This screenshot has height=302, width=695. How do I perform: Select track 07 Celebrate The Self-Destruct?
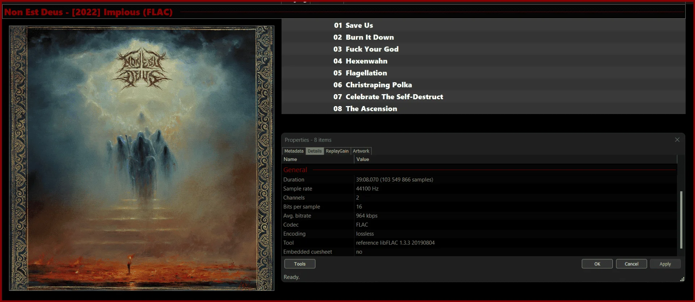[483, 97]
